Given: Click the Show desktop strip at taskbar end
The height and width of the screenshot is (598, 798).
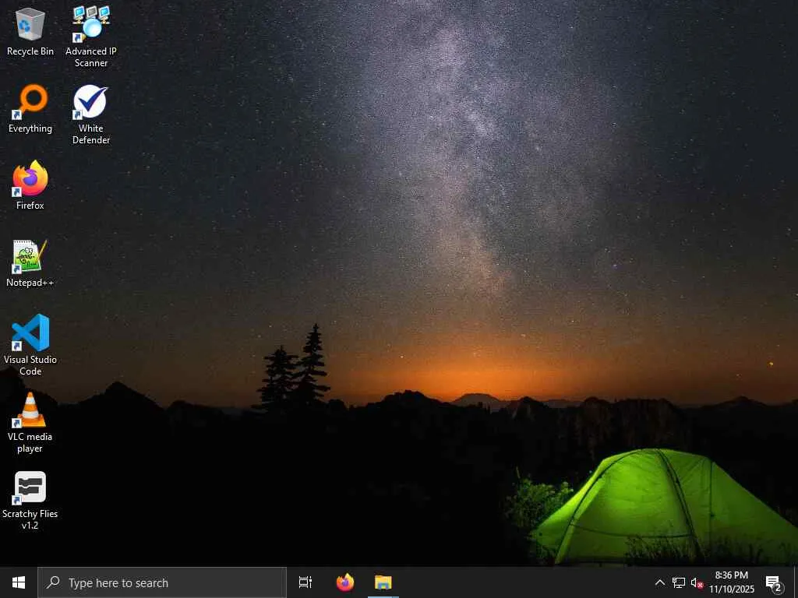Looking at the screenshot, I should [x=796, y=582].
